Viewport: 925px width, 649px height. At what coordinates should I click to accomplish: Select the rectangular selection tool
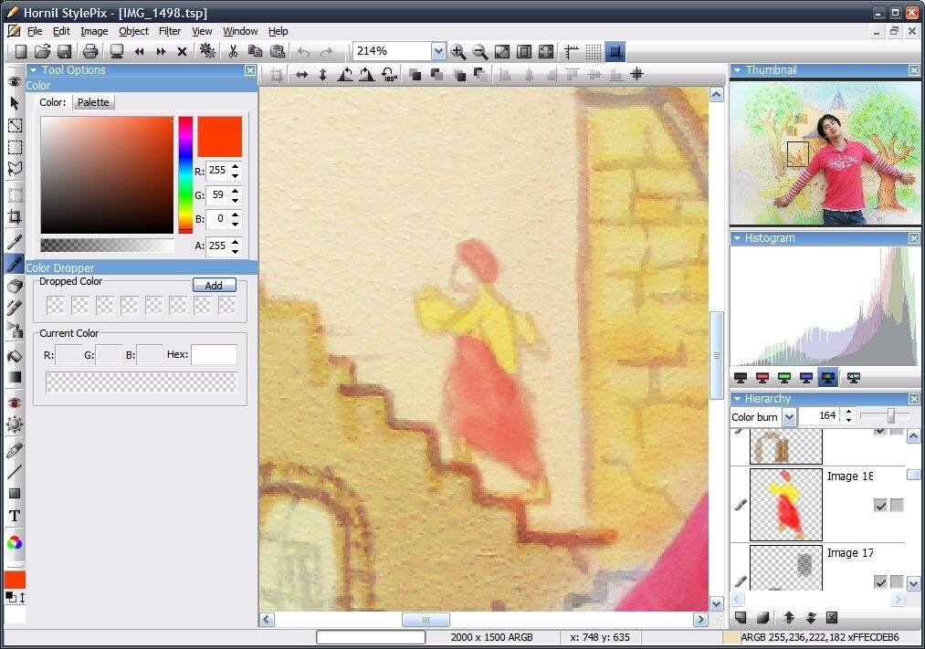15,147
